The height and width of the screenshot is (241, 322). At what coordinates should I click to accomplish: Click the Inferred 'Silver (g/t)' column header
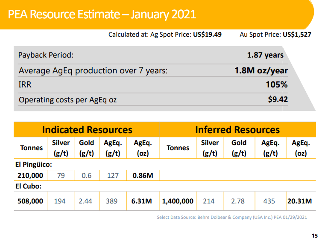point(210,148)
